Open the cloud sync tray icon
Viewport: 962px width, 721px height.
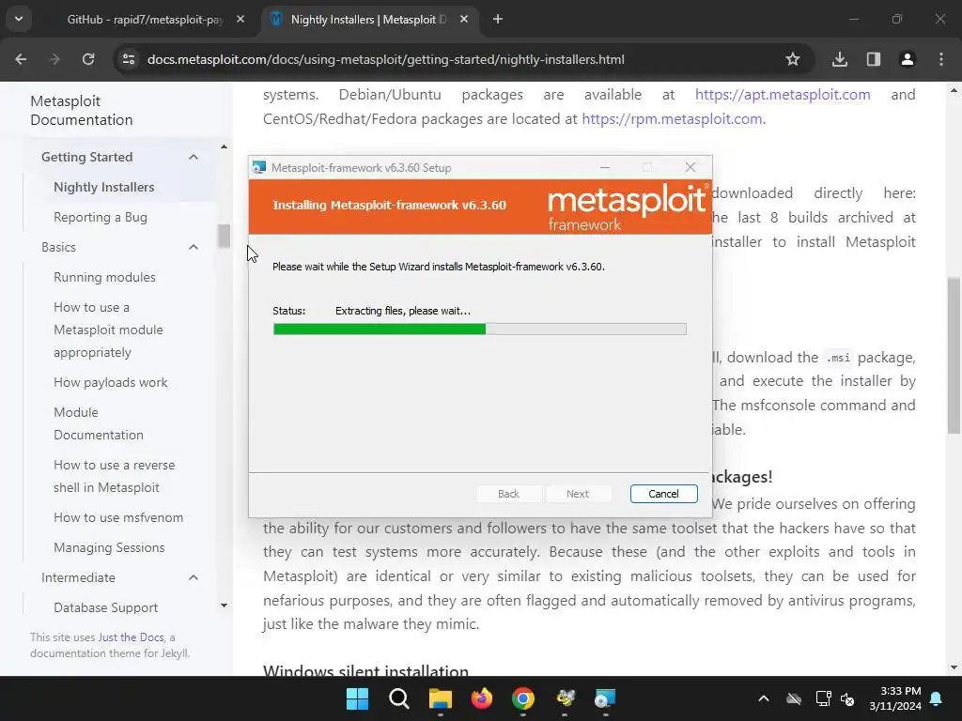793,698
